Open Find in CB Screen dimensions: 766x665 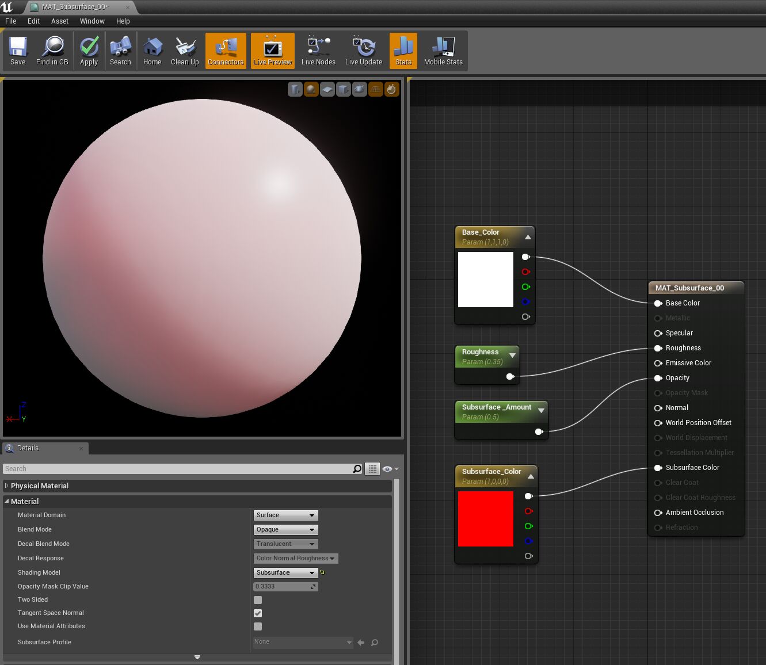coord(52,51)
